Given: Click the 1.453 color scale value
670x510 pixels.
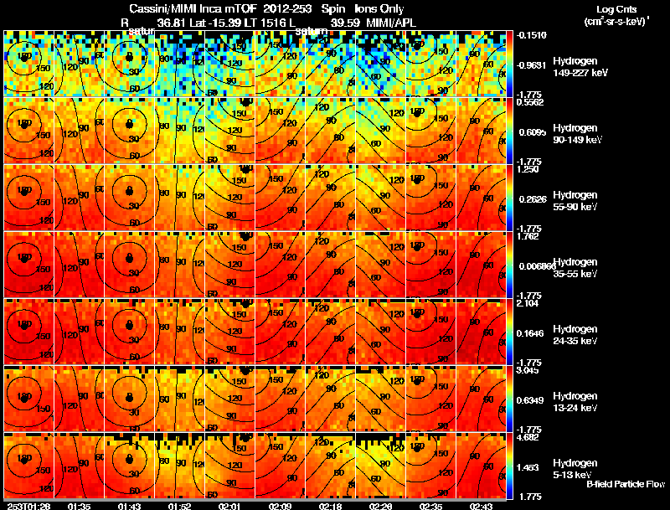Looking at the screenshot, I should point(529,467).
